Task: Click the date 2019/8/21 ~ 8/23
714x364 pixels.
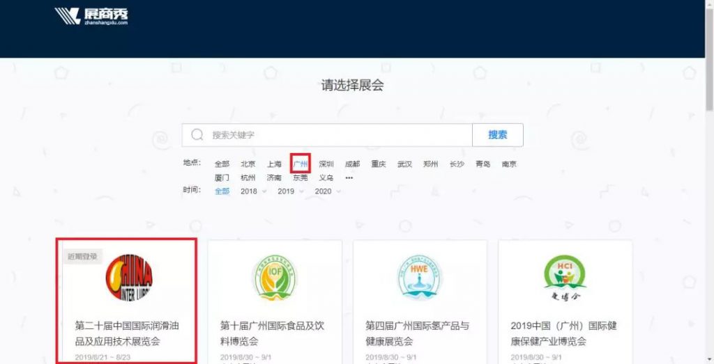Action: [103, 358]
